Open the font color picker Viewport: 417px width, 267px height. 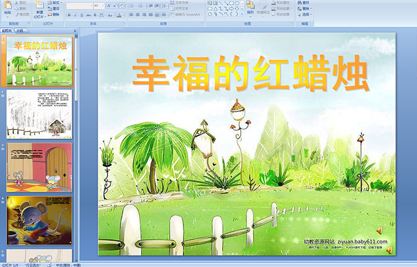120,15
